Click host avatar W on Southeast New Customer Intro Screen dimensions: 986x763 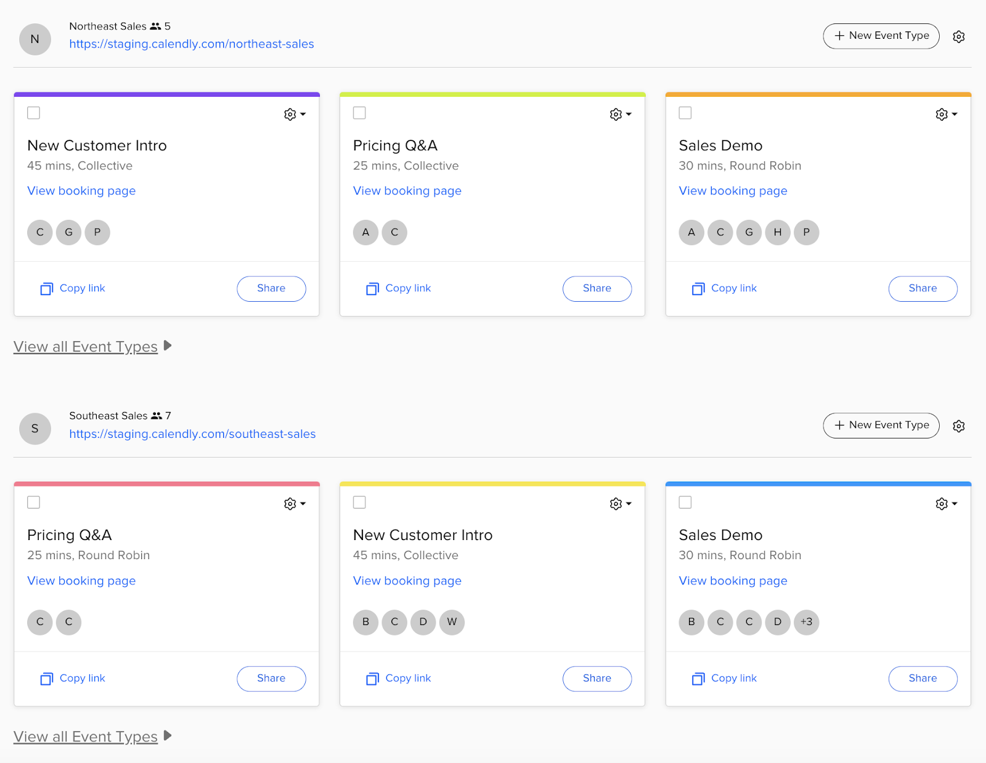coord(452,622)
